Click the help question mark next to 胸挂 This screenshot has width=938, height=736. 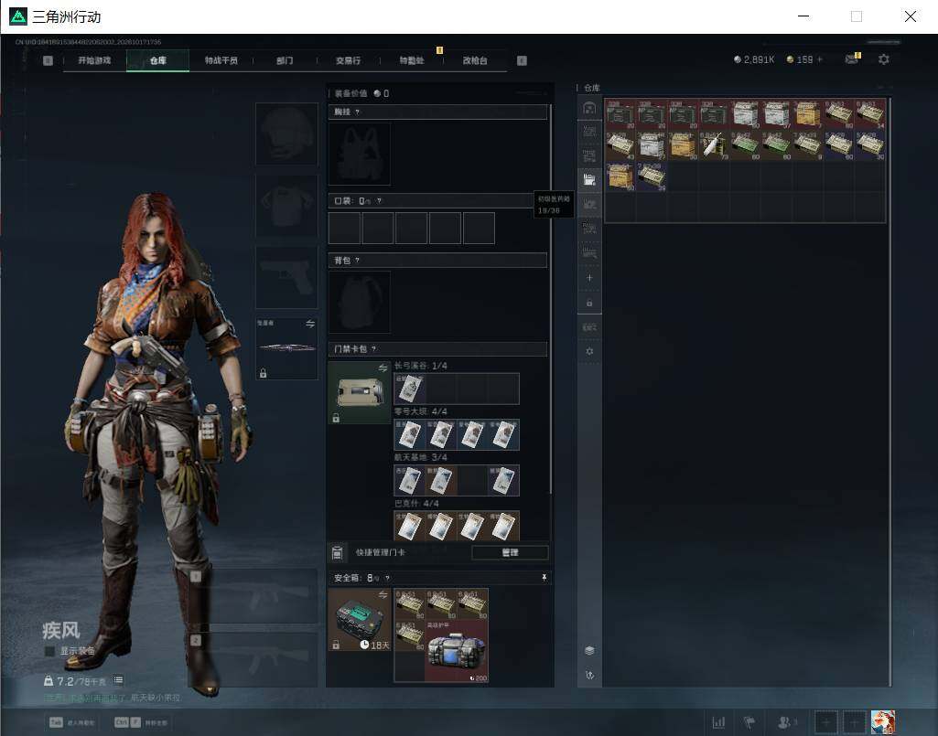[x=357, y=112]
